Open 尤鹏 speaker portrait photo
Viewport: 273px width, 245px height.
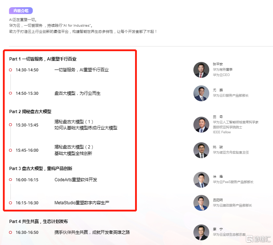(x=201, y=93)
